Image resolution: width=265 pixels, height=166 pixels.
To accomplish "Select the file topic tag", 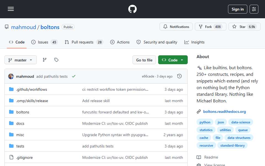I will pos(218,138).
